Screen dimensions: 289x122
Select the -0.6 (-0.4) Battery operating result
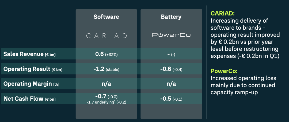[171, 69]
